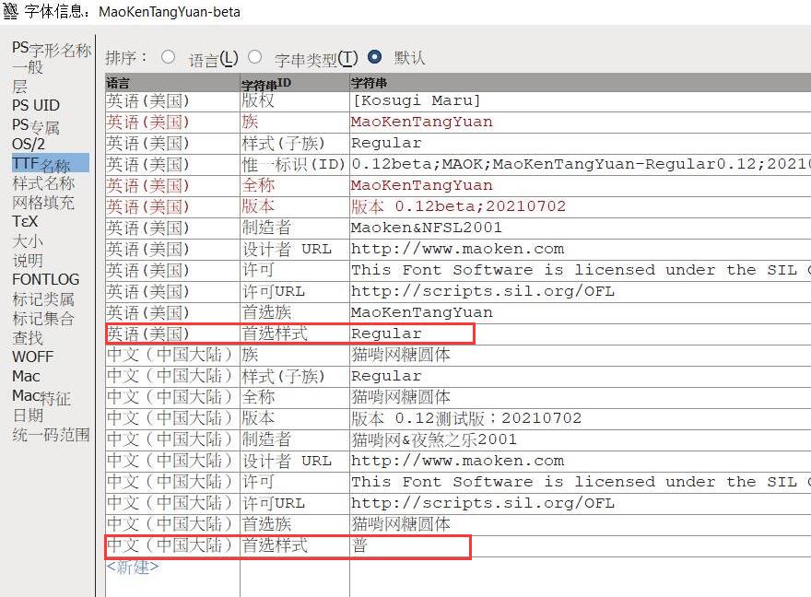Select the 惟一标识(ID) string starting 0.12beta;MAOK

[581, 164]
